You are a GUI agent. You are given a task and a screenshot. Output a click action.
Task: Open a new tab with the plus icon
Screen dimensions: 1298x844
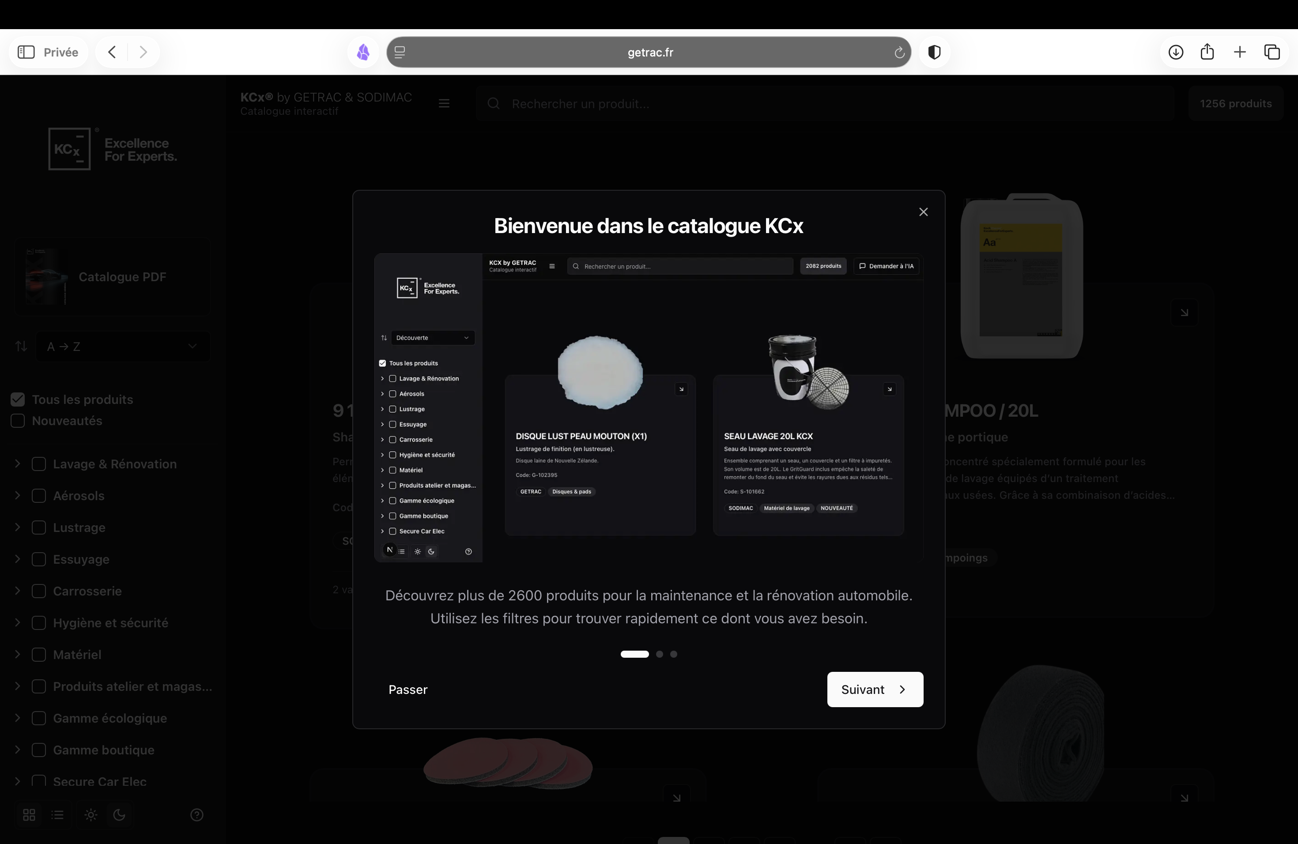tap(1240, 53)
